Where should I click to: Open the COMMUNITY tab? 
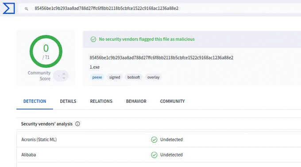pyautogui.click(x=172, y=101)
